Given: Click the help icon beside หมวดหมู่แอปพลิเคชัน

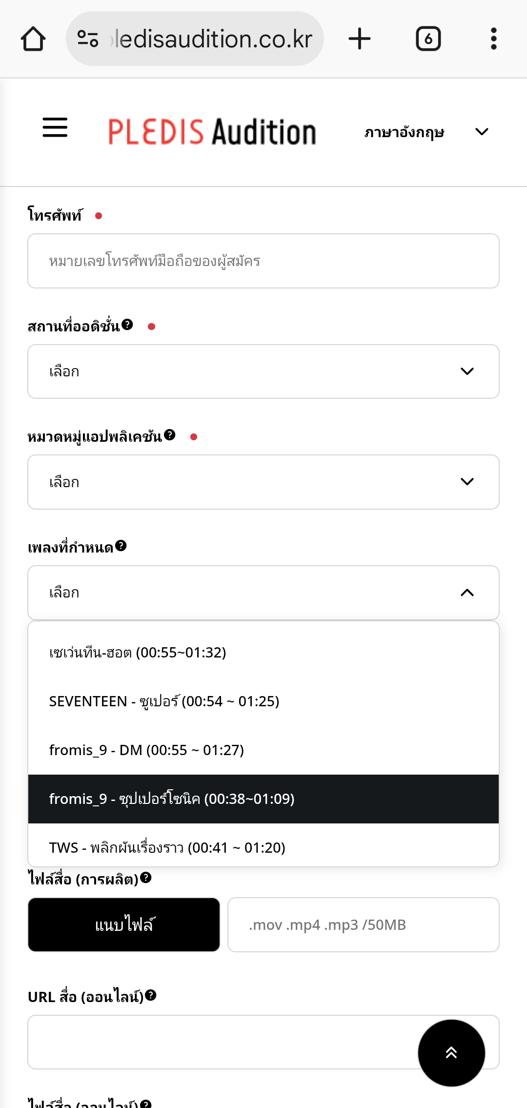Looking at the screenshot, I should [170, 435].
